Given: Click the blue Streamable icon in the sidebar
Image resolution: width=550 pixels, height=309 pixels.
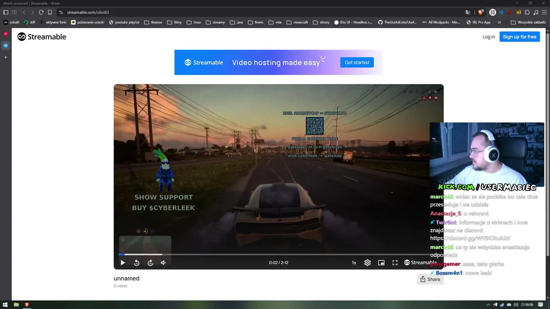Looking at the screenshot, I should pyautogui.click(x=6, y=45).
